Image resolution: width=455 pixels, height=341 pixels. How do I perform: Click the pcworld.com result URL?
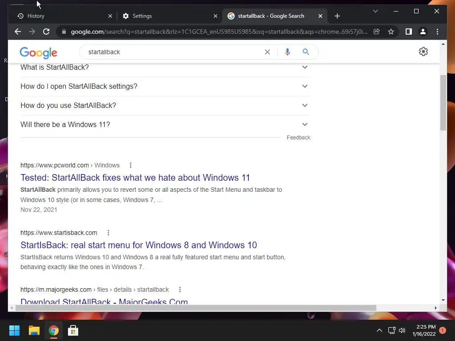pos(70,165)
